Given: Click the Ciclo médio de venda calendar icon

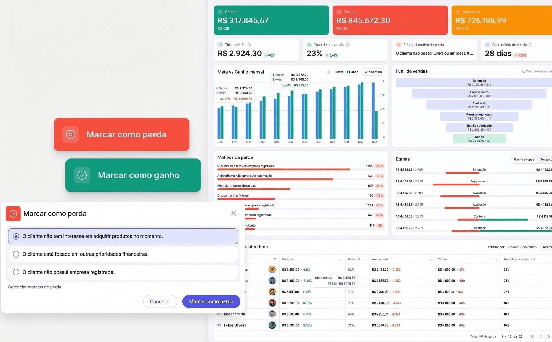Looking at the screenshot, I should (487, 44).
